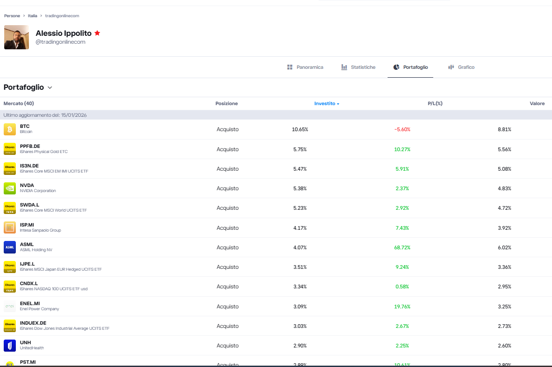
Task: Click the -5.60% P/L value for BTC
Action: click(402, 129)
